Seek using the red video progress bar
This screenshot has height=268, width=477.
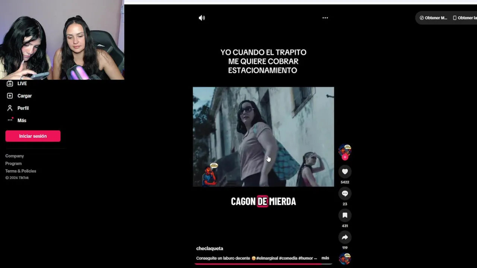(263, 264)
